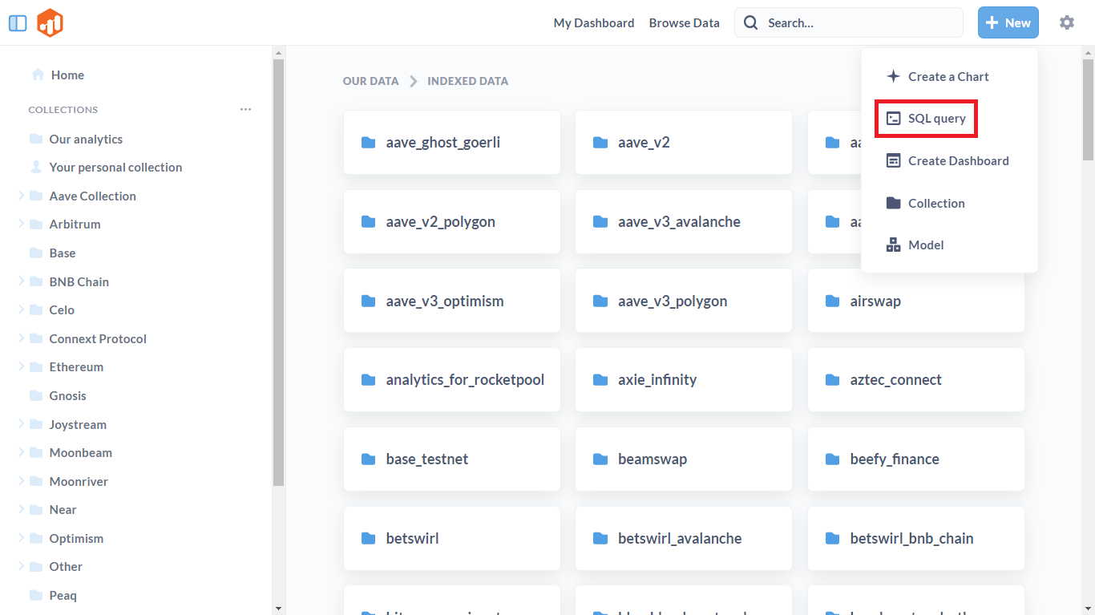Open the base_testnet folder
Image resolution: width=1095 pixels, height=615 pixels.
pos(452,459)
